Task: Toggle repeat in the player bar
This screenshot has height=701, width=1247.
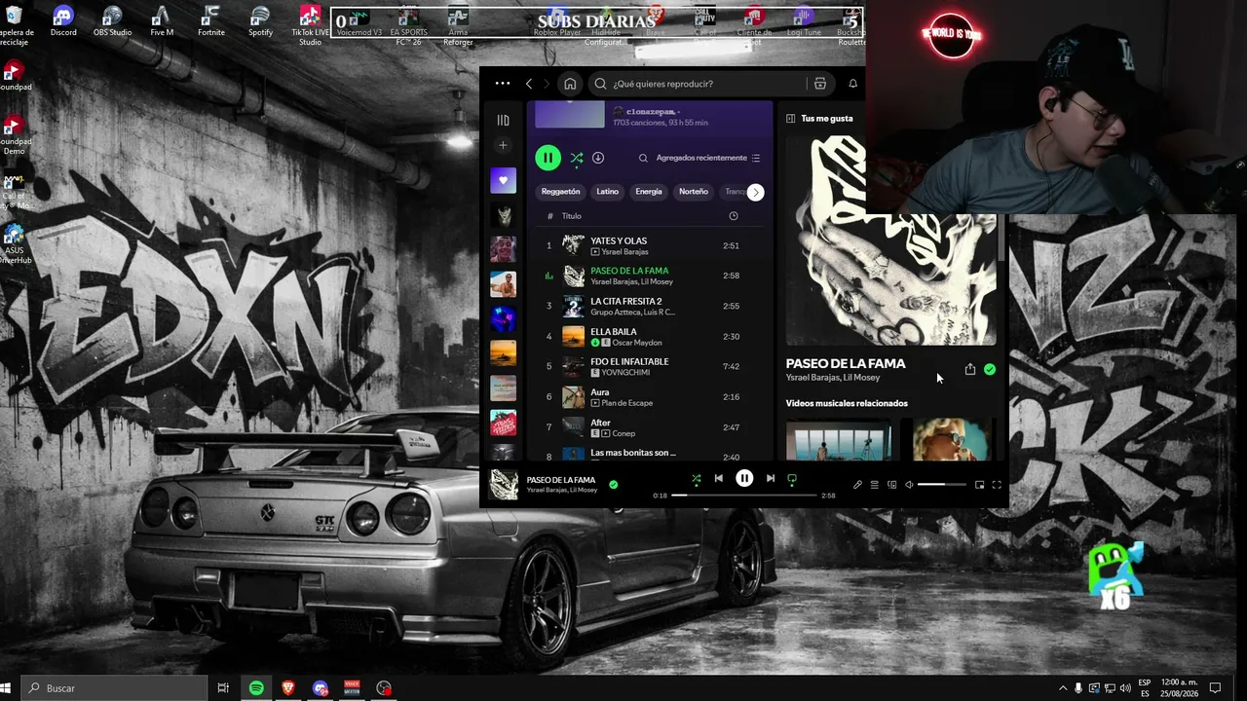Action: [x=792, y=479]
